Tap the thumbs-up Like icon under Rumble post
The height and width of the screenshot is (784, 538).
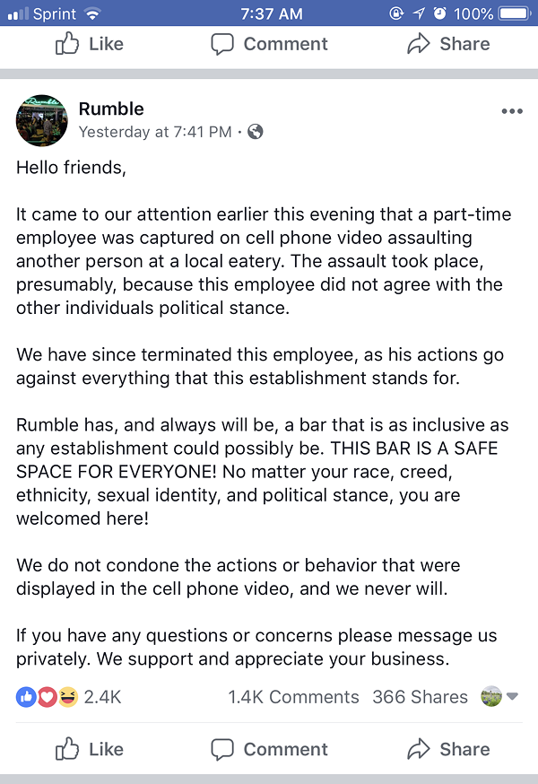click(x=67, y=749)
